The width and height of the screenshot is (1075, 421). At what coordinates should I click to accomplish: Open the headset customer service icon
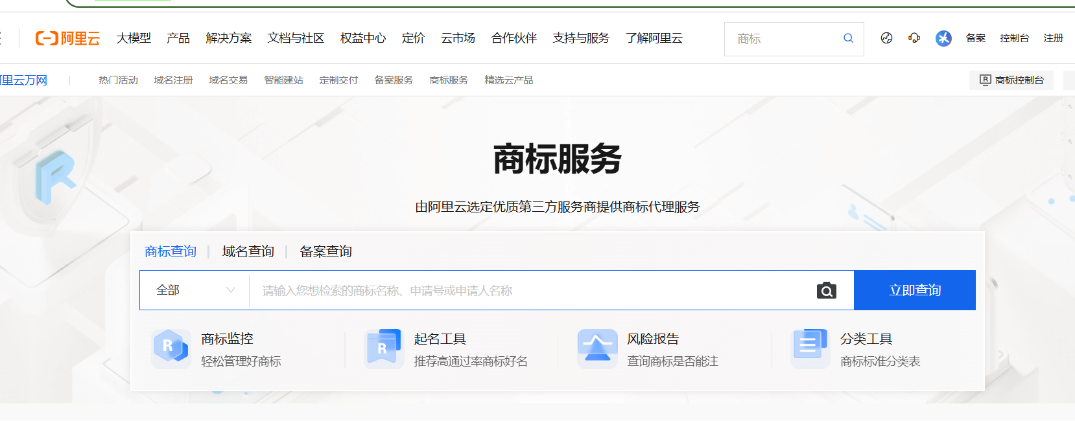click(x=914, y=38)
